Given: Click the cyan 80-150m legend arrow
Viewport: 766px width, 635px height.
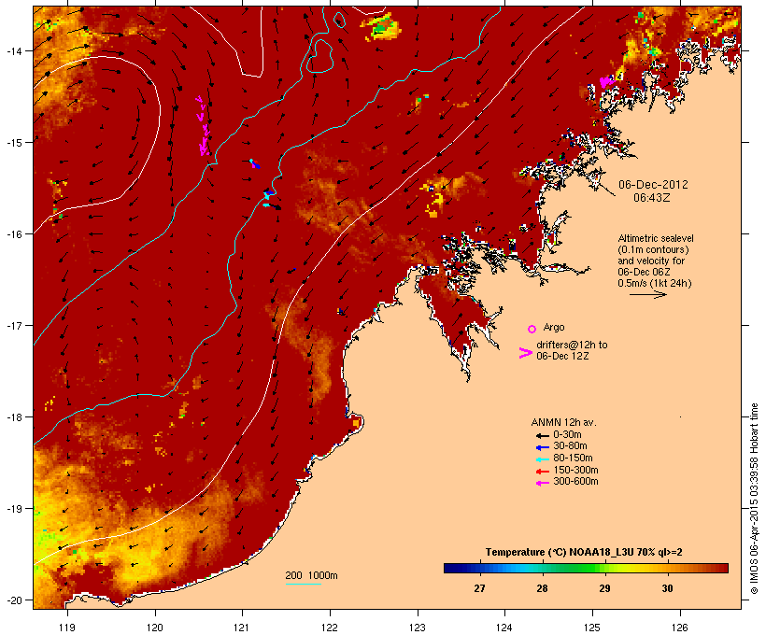Looking at the screenshot, I should point(542,459).
